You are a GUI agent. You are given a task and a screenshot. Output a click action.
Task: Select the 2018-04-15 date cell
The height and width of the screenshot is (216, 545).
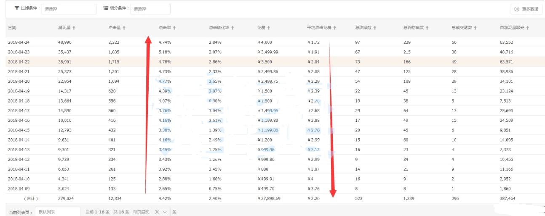coord(19,130)
